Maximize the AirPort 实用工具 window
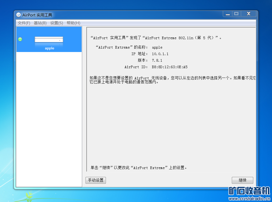This screenshot has height=202, width=272. (236, 14)
